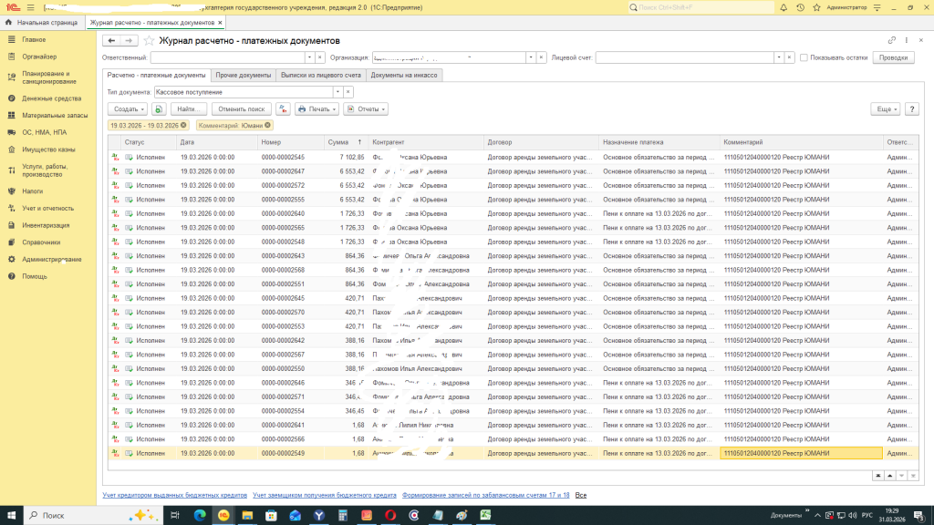This screenshot has width=934, height=525.
Task: Open favorites star in title bar
Action: coord(816,7)
